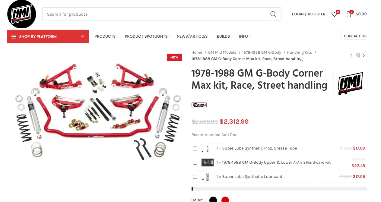Check Super Lube Synthetic 14oz. Grease Tube

(195, 148)
